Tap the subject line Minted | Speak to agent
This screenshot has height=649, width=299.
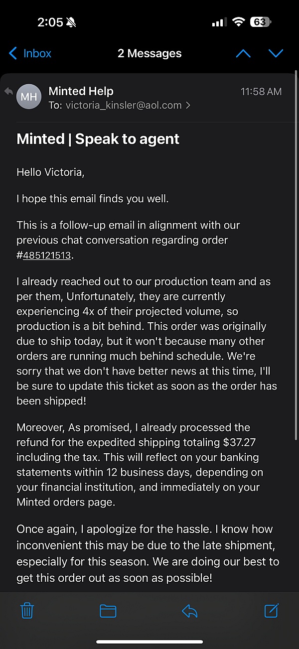pos(98,139)
